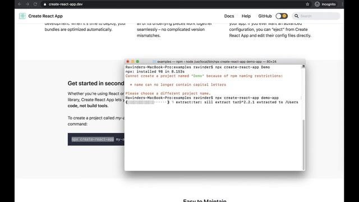
Task: Click the "npx create-react-app Demo" command line
Action: pyautogui.click(x=242, y=67)
